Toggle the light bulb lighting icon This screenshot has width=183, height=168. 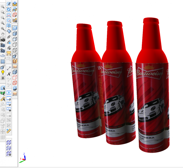coord(3,72)
